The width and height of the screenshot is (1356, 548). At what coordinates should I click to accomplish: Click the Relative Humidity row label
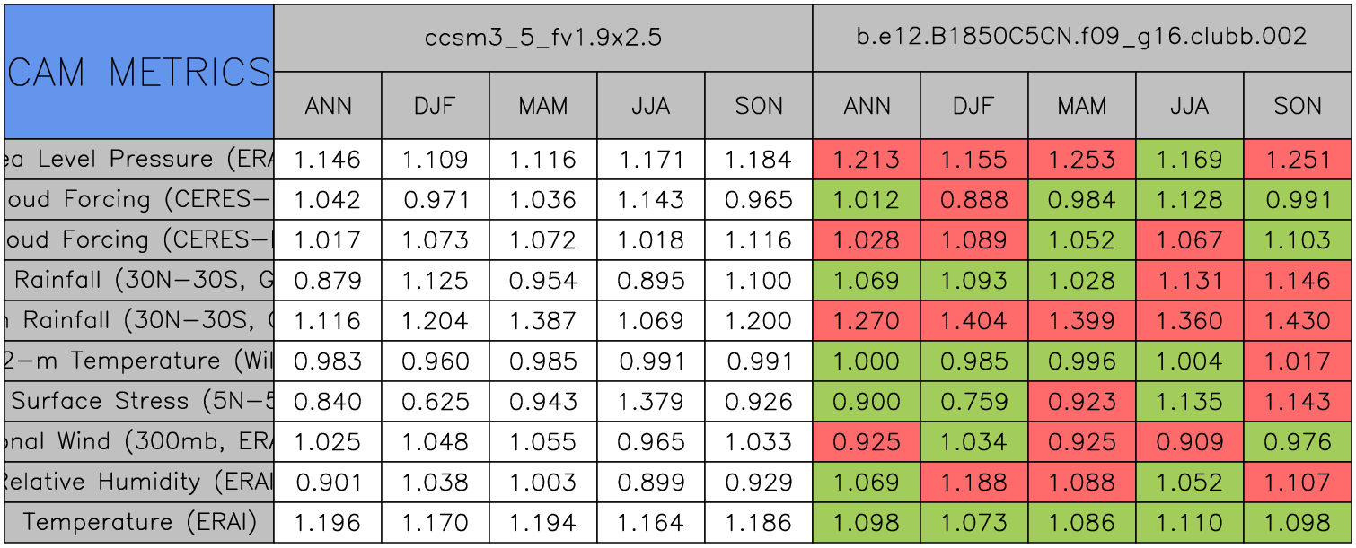point(138,482)
